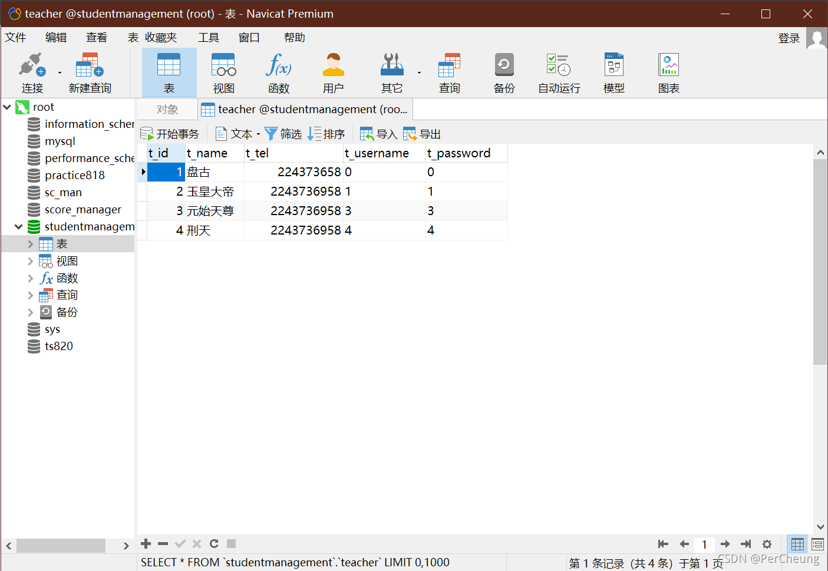
Task: Open the 编辑 menu
Action: 56,38
